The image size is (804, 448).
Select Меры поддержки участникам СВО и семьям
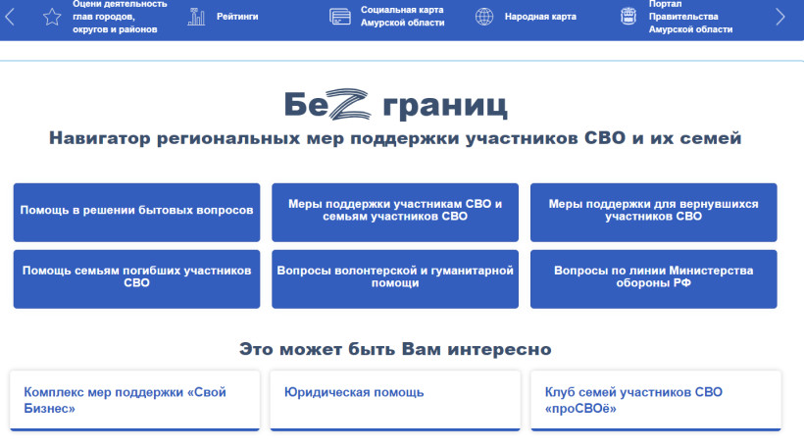[x=395, y=212]
